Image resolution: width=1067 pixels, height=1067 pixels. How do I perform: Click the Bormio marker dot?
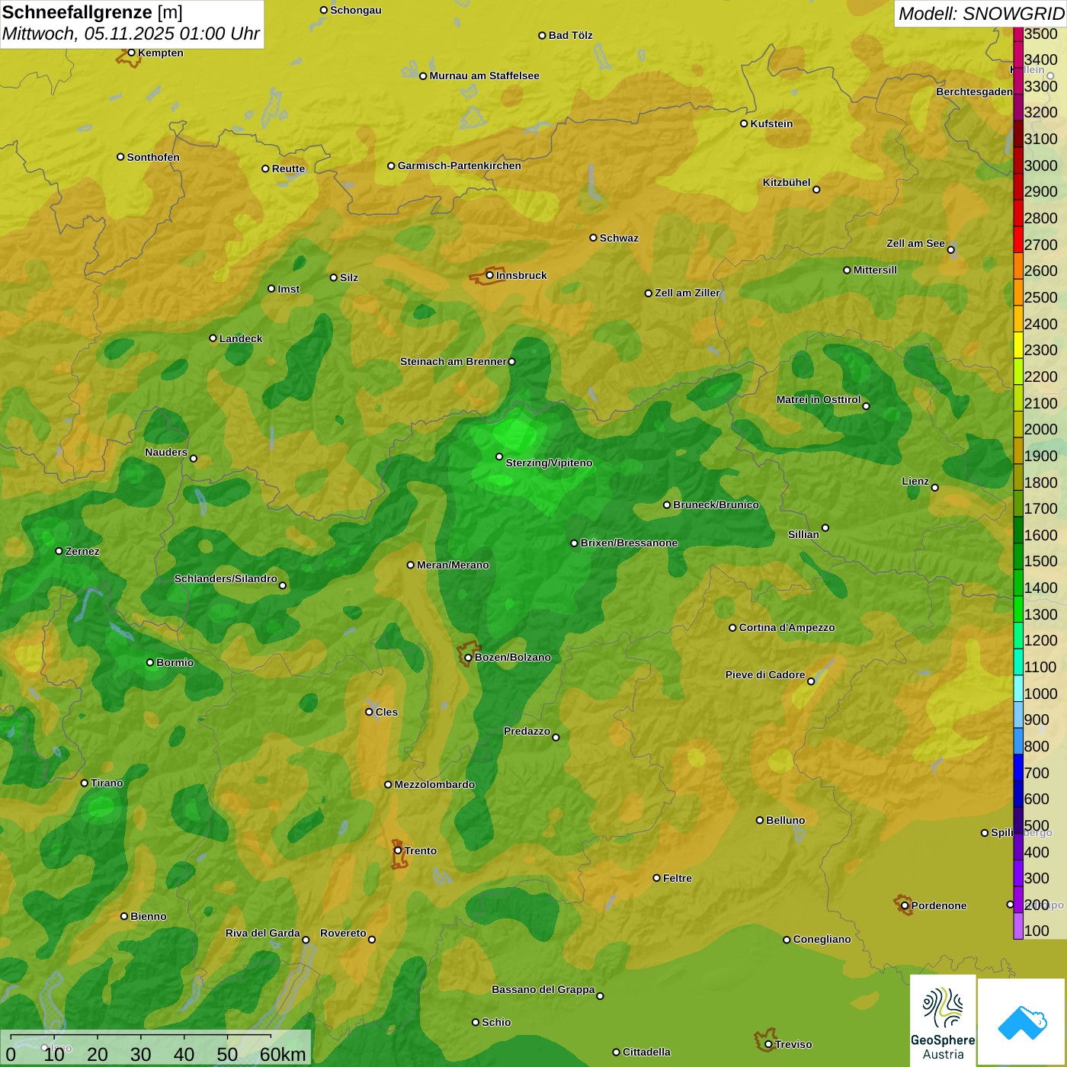[x=150, y=662]
